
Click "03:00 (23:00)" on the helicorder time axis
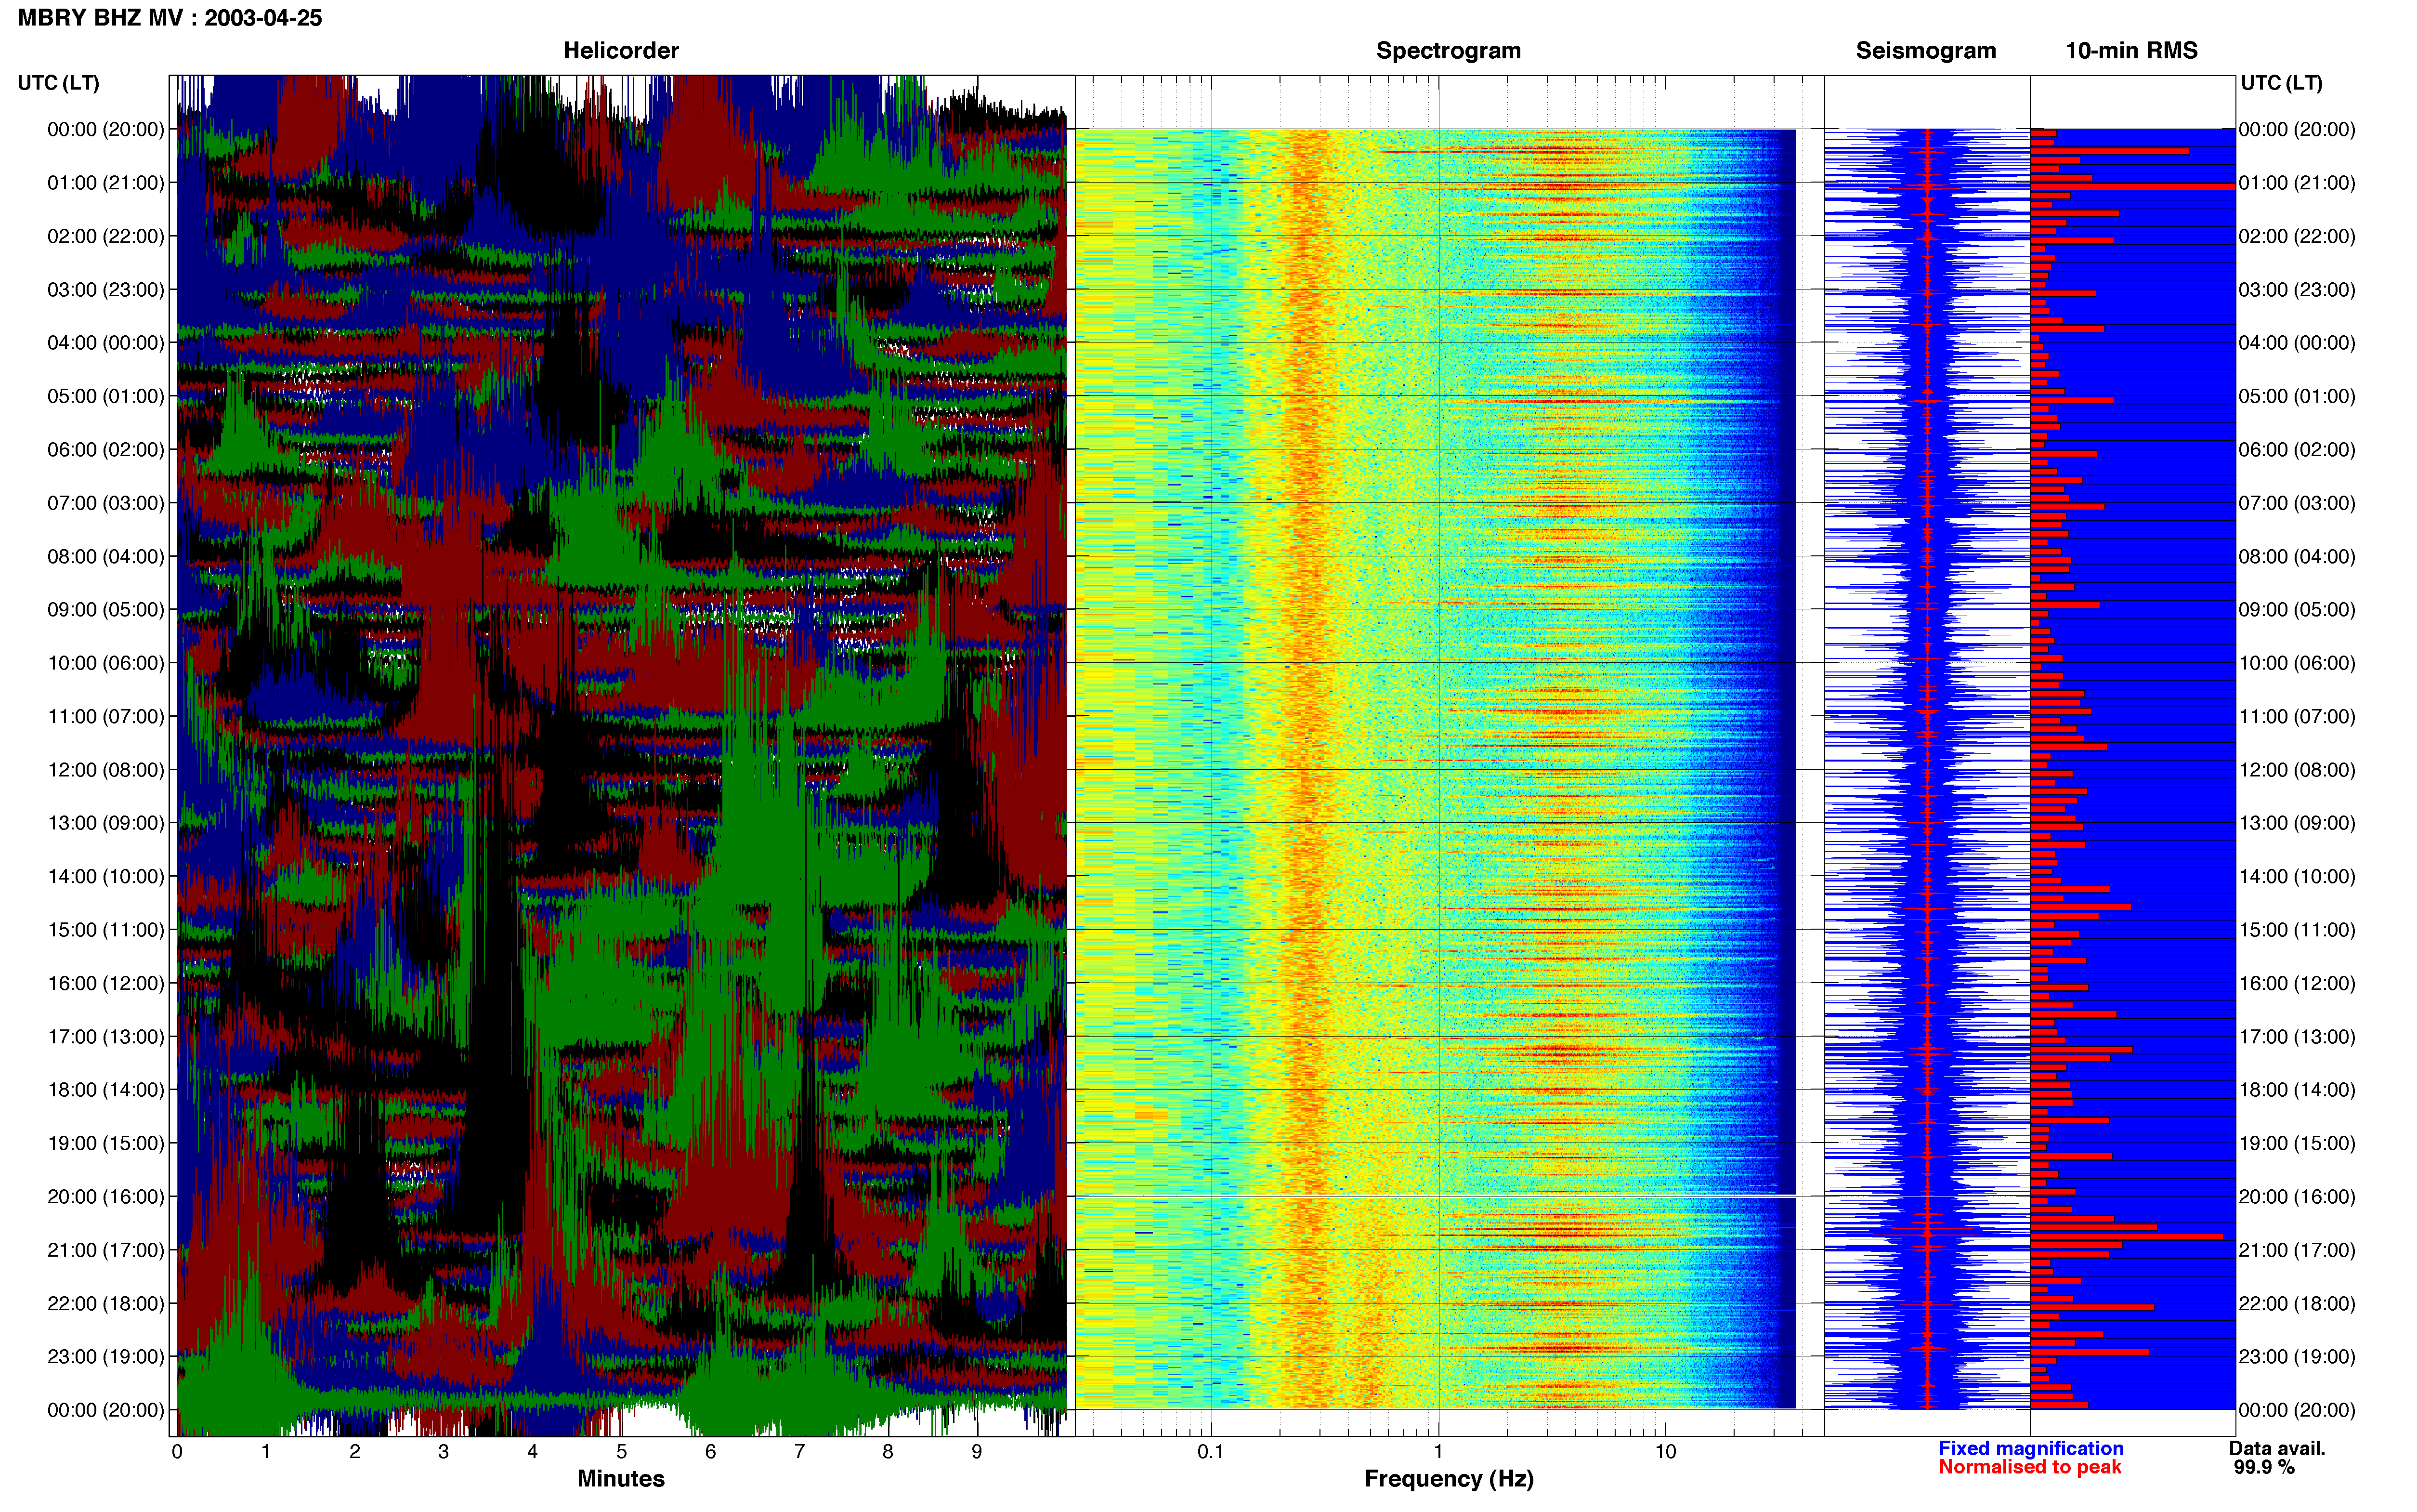[106, 290]
